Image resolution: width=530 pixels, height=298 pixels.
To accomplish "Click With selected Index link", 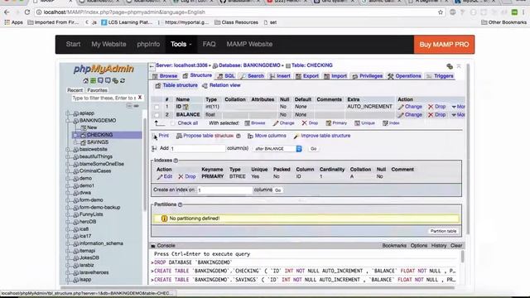I will click(391, 123).
